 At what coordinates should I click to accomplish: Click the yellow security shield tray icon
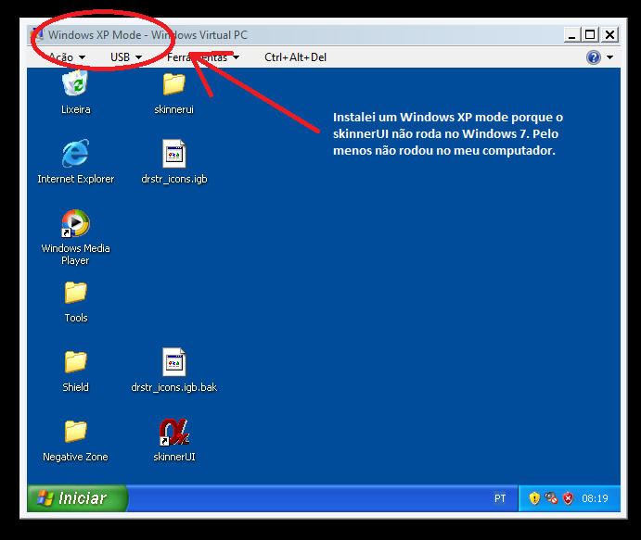pyautogui.click(x=534, y=498)
